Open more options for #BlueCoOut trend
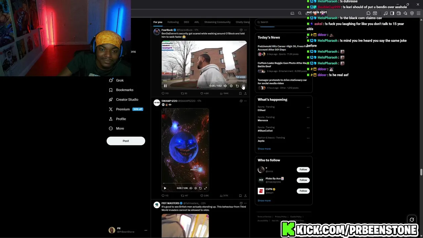 click(308, 128)
